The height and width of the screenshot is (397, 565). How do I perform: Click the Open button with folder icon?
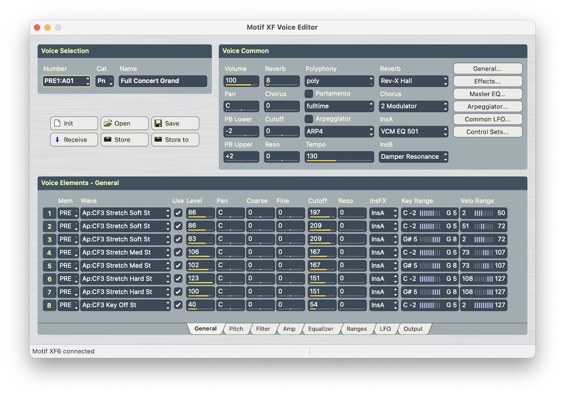click(x=124, y=123)
